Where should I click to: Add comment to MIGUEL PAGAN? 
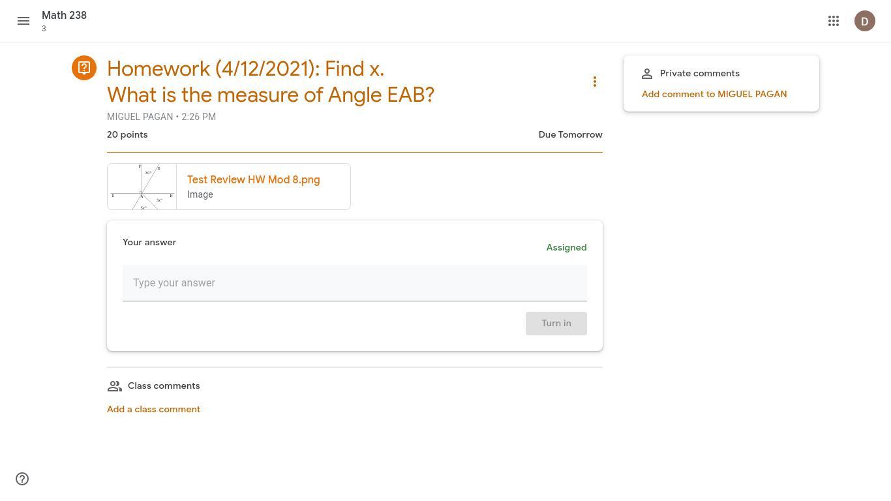714,94
